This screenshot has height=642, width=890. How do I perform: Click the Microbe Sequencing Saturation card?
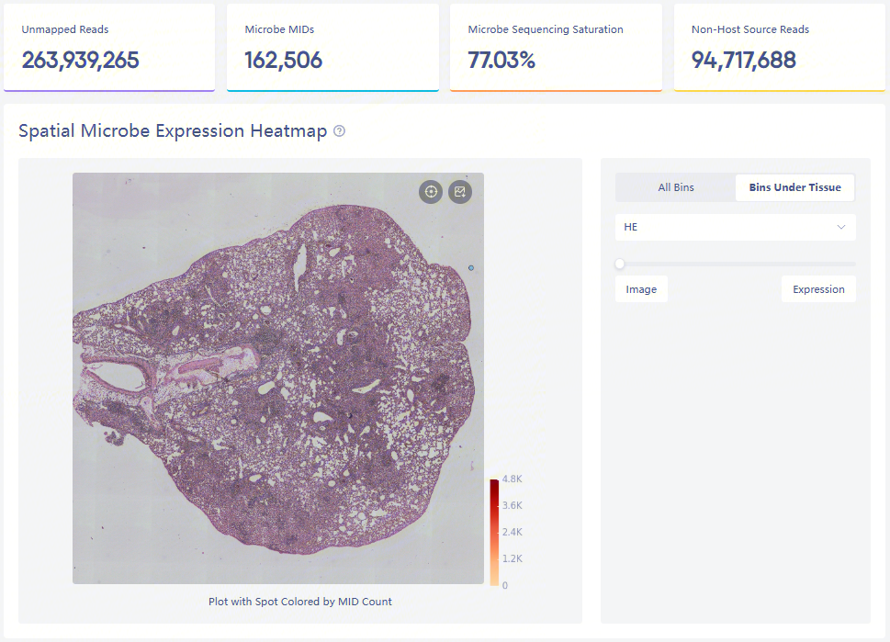coord(556,48)
